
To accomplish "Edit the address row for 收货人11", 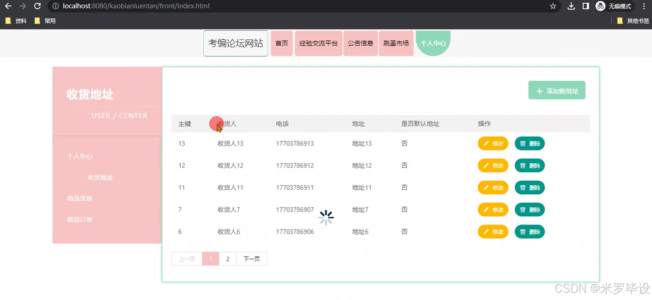I will pyautogui.click(x=493, y=187).
